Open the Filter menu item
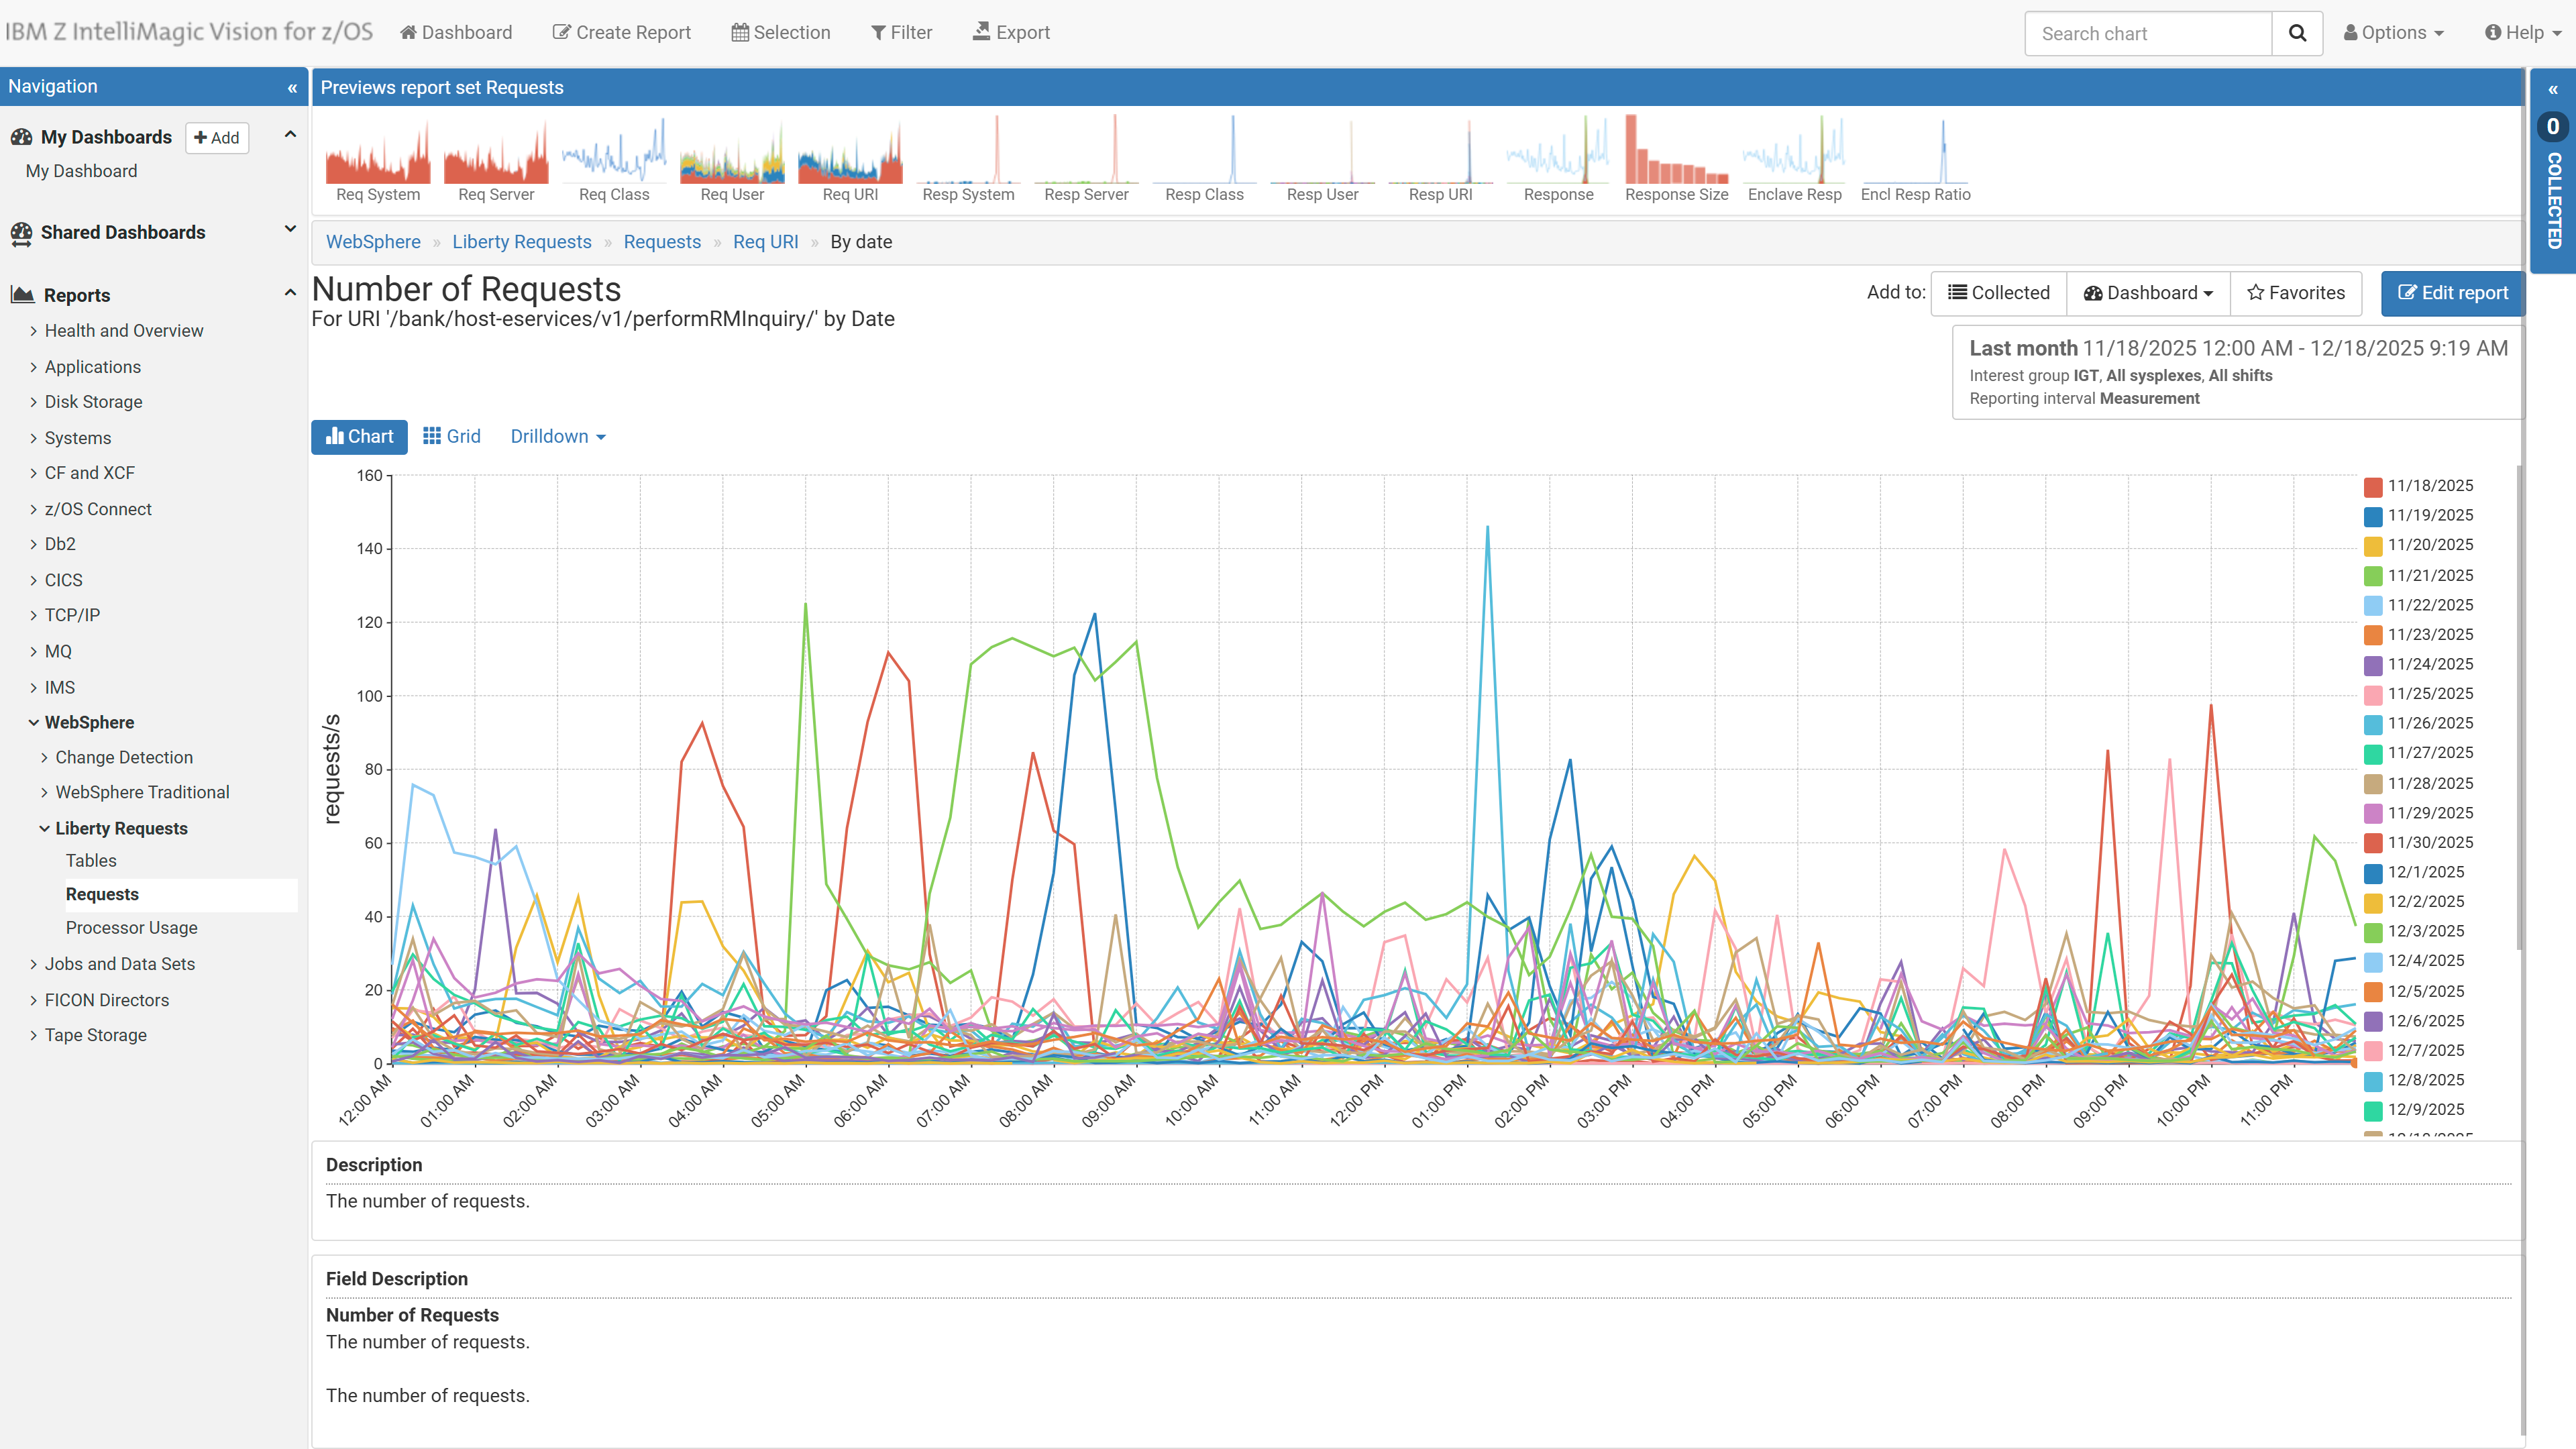This screenshot has width=2576, height=1449. (901, 32)
